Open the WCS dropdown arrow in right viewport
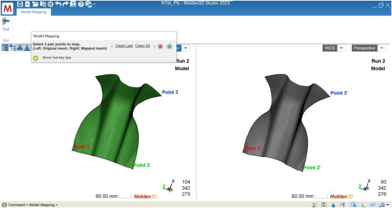Viewport: 392px width, 208px height. 341,48
